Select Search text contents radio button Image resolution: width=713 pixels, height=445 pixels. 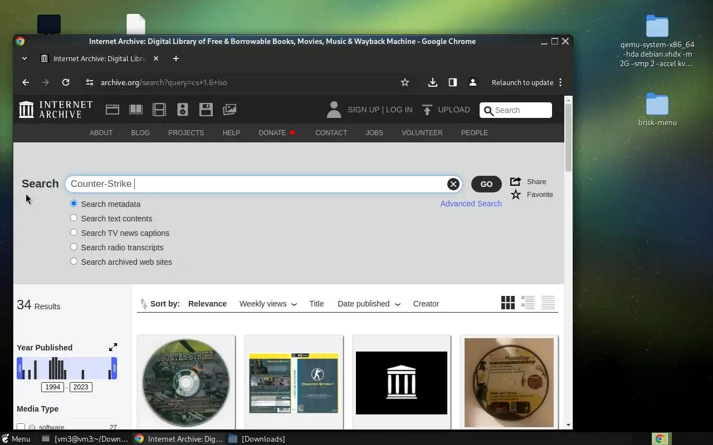(x=74, y=218)
